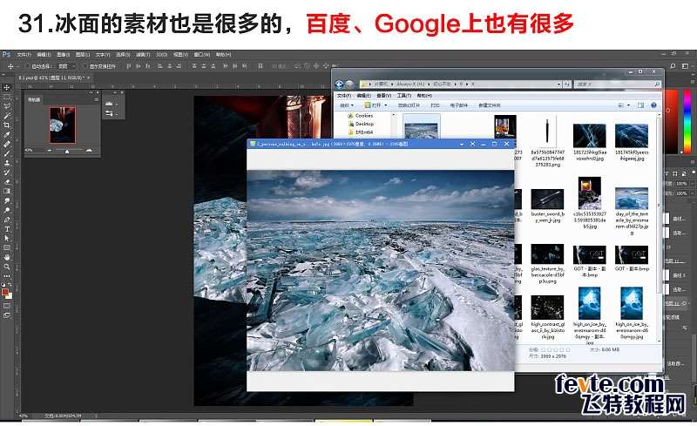Click the foreground red color swatch
The height and width of the screenshot is (426, 697).
pos(5,292)
